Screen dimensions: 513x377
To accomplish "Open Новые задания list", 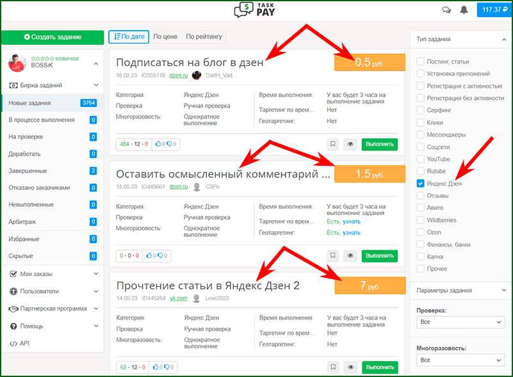I will pos(53,103).
